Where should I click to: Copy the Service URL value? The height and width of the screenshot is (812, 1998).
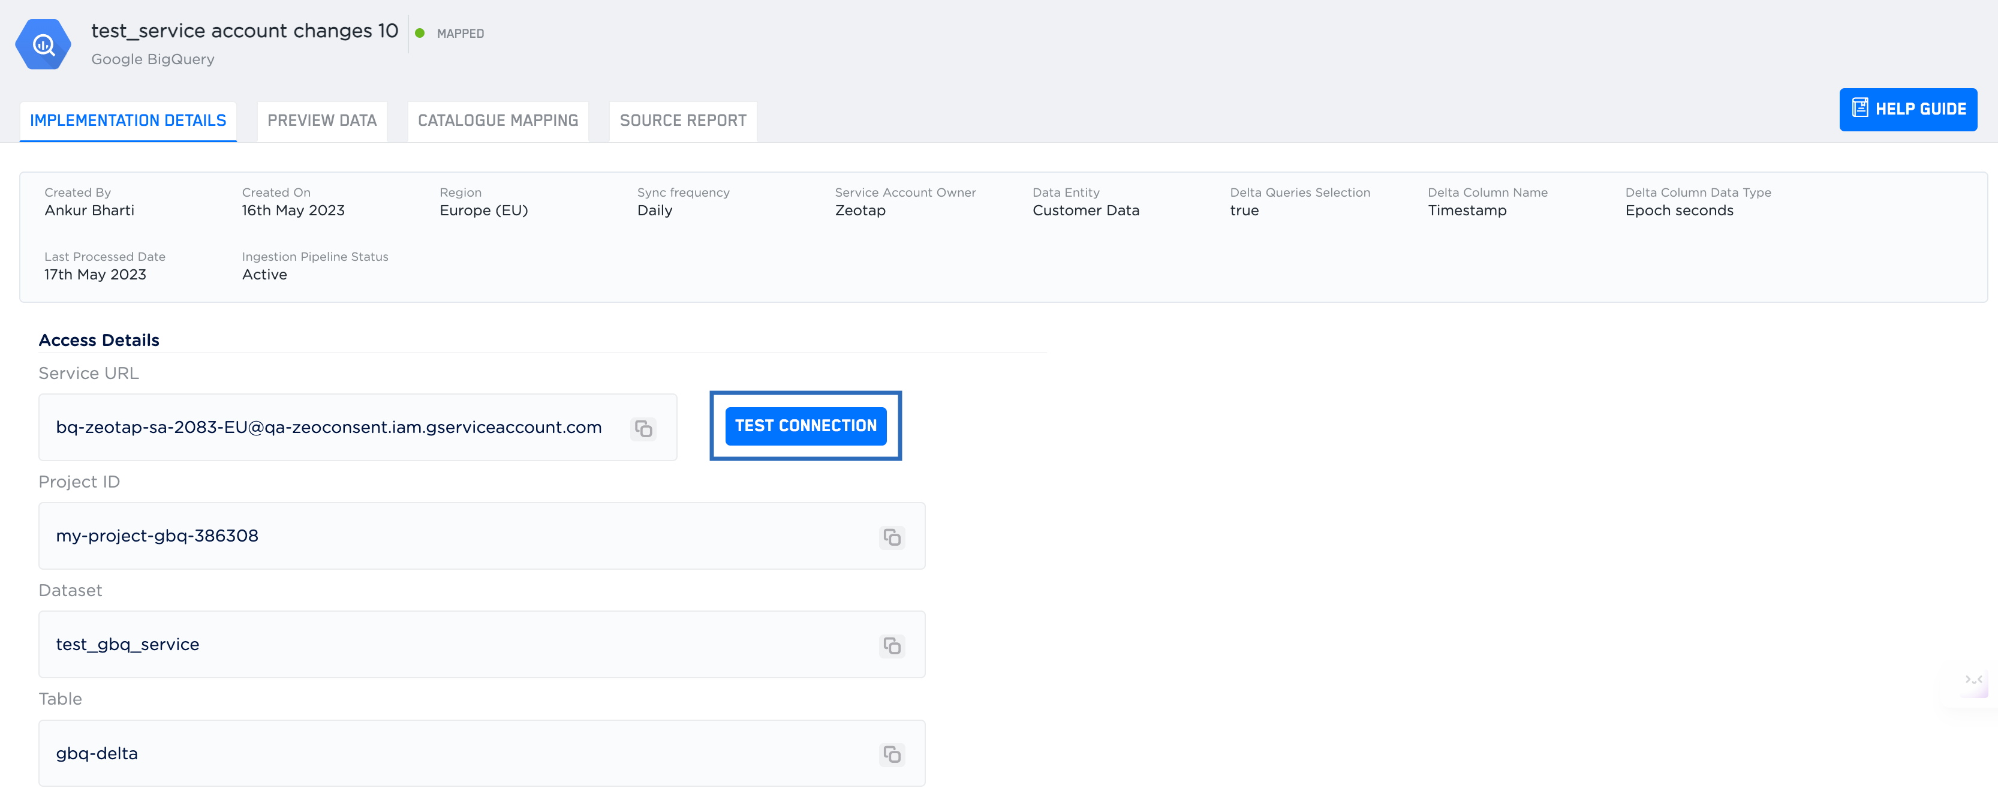point(643,428)
